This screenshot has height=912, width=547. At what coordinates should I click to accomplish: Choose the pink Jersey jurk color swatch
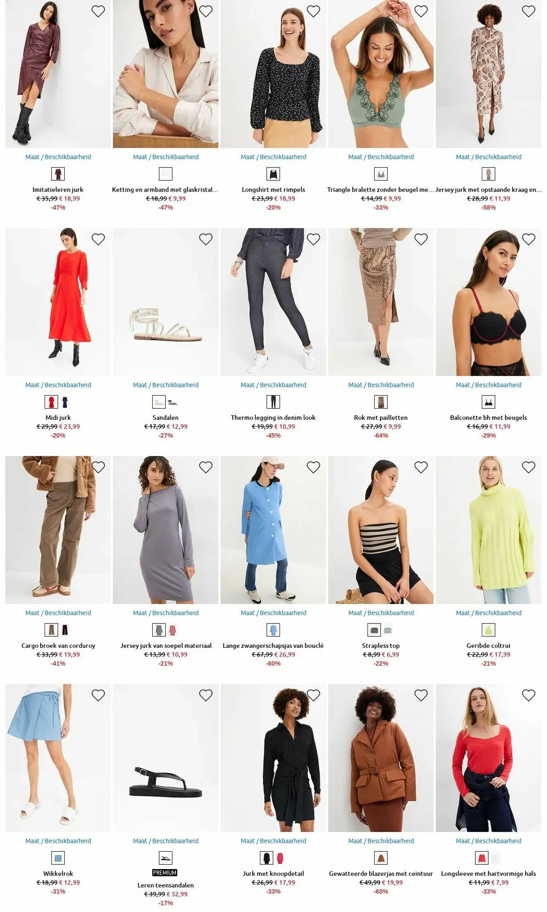click(x=173, y=630)
